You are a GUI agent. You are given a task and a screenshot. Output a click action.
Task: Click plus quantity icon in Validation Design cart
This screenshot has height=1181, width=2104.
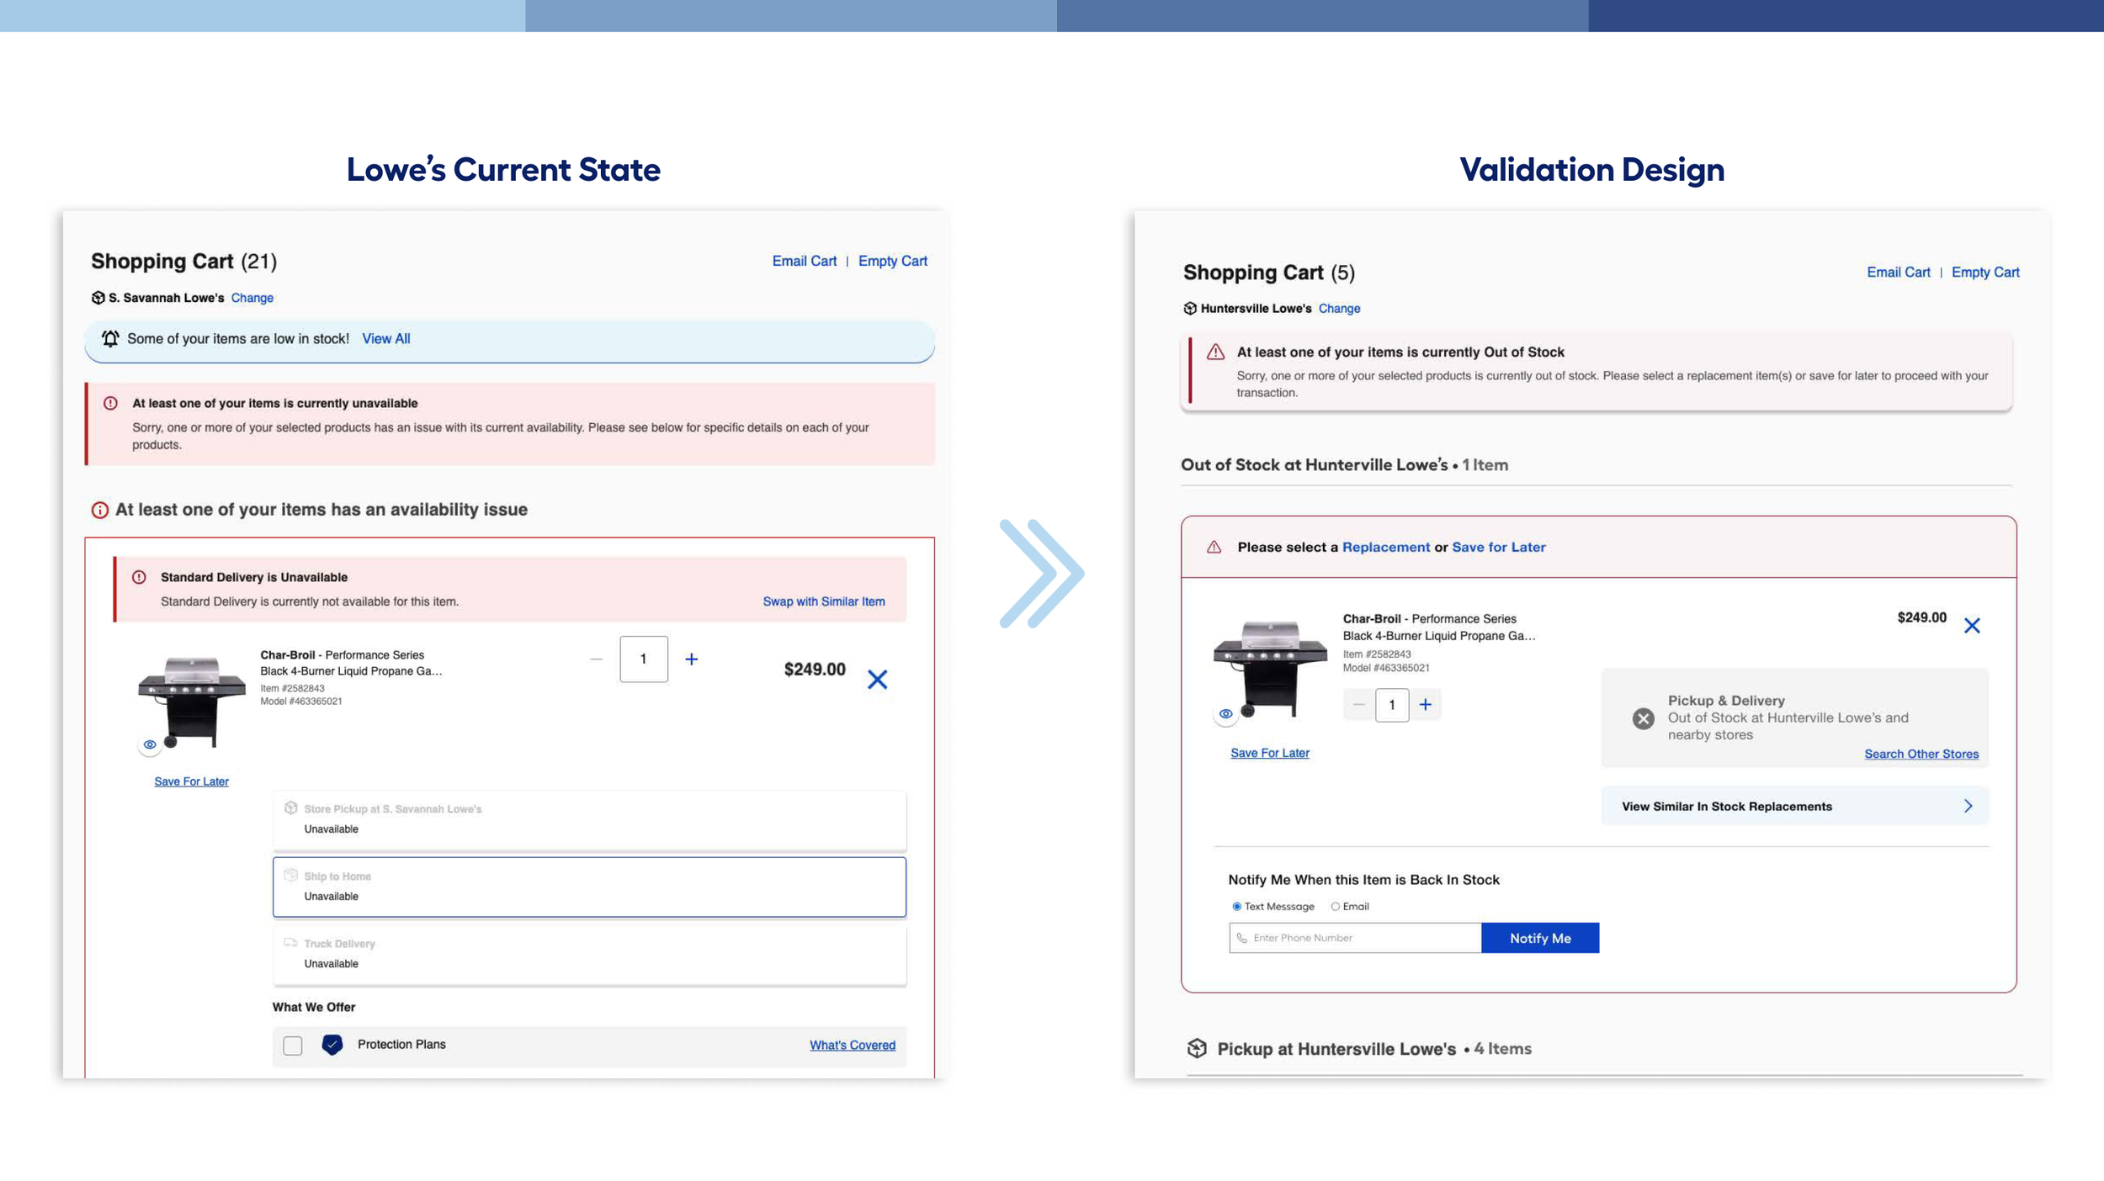(x=1425, y=705)
